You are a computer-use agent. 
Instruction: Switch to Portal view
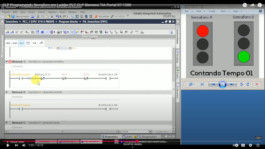pos(15,142)
